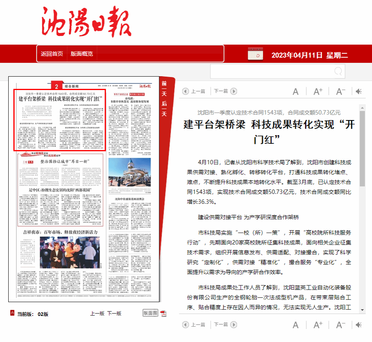Click the article panel vertical scrollbar
Image resolution: width=372 pixels, height=342 pixels.
pyautogui.click(x=362, y=158)
